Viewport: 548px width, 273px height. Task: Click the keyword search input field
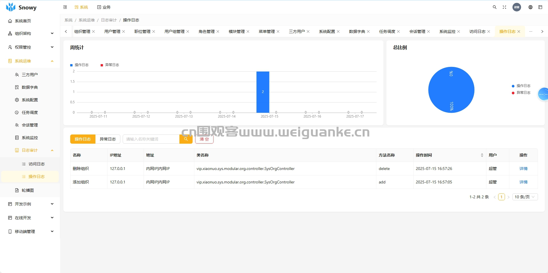pos(151,139)
